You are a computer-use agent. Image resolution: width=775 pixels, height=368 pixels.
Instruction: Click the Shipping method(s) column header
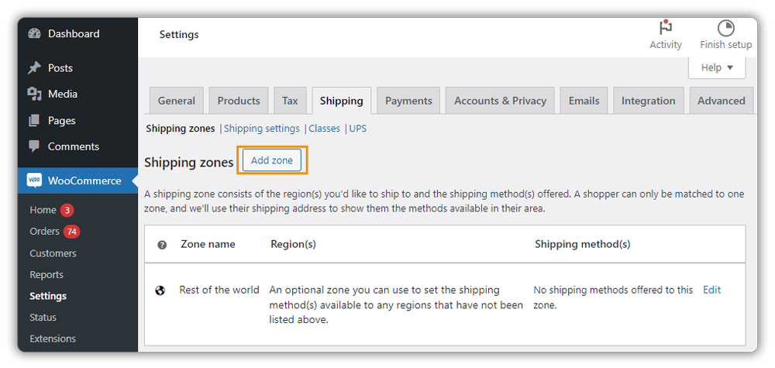583,244
